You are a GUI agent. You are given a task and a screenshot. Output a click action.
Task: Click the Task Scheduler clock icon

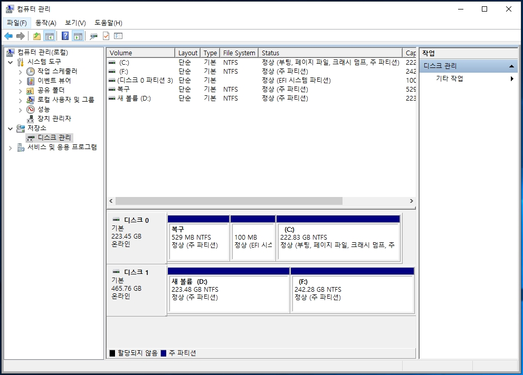[31, 71]
